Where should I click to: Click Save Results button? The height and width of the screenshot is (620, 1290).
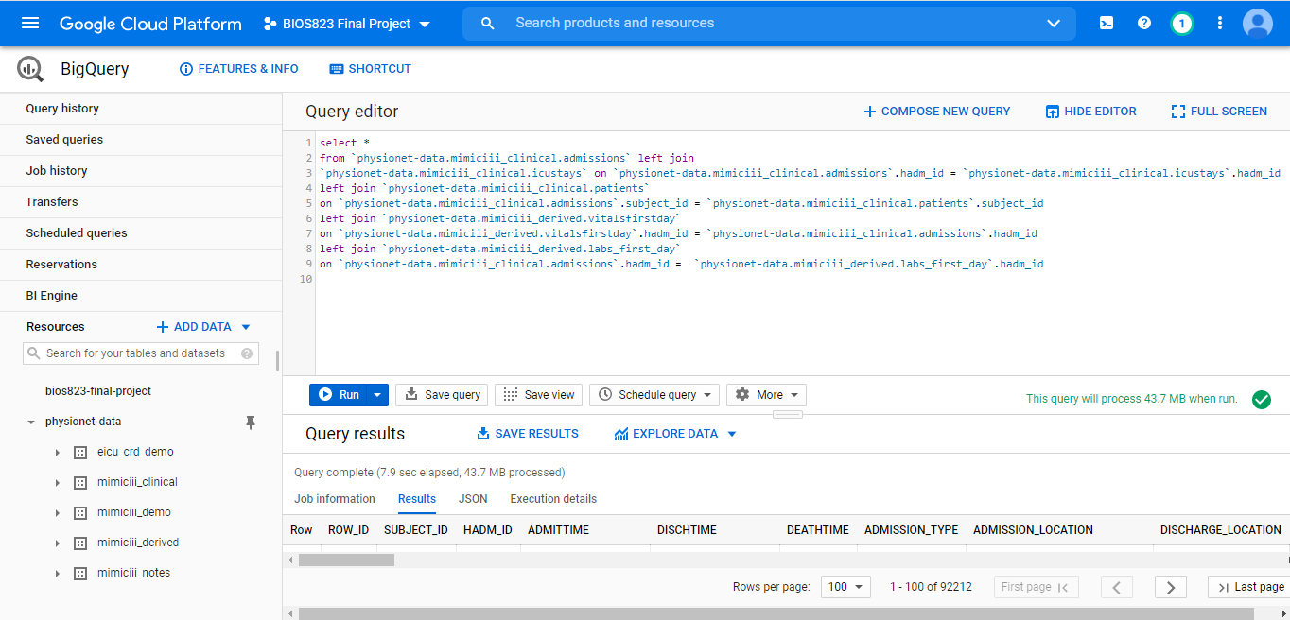click(528, 434)
